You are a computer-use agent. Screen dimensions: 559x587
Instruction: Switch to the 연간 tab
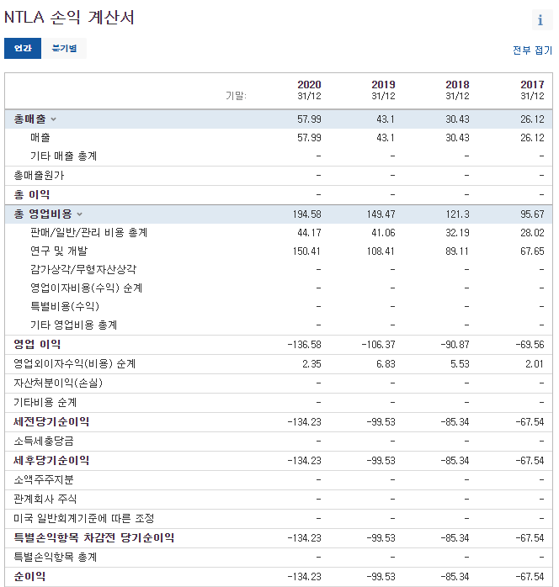tap(23, 48)
